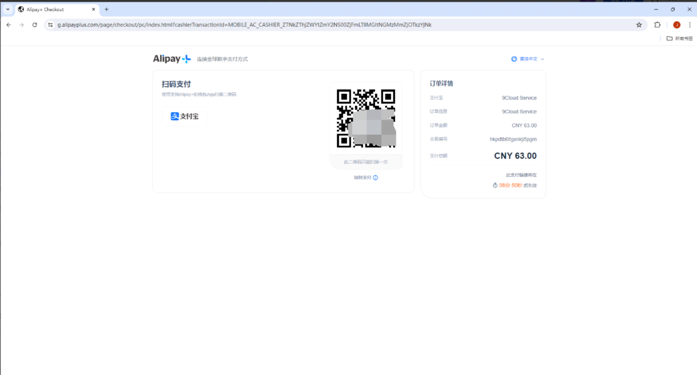Click the forward navigation arrow
697x375 pixels.
[x=22, y=25]
